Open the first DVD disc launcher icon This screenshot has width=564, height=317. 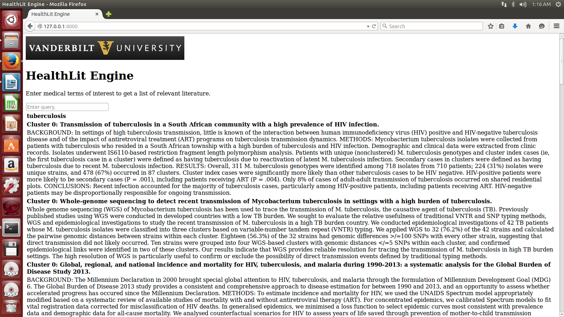coord(11,269)
